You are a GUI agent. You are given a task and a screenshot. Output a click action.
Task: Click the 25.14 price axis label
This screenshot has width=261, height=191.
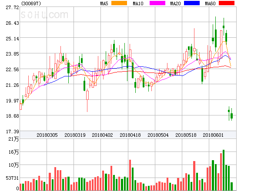point(12,39)
